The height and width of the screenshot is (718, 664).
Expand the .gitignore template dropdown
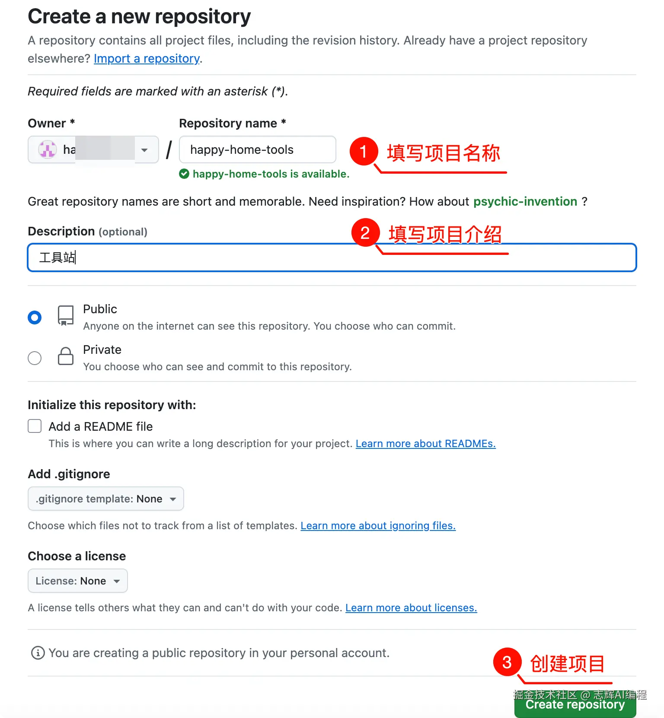click(106, 499)
